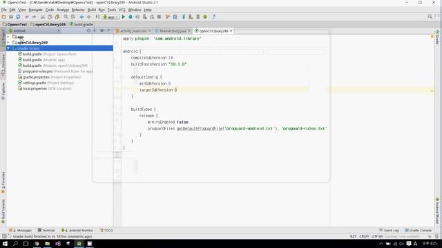Open the Build menu
Viewport: 442px width, 248px height.
coord(92,10)
